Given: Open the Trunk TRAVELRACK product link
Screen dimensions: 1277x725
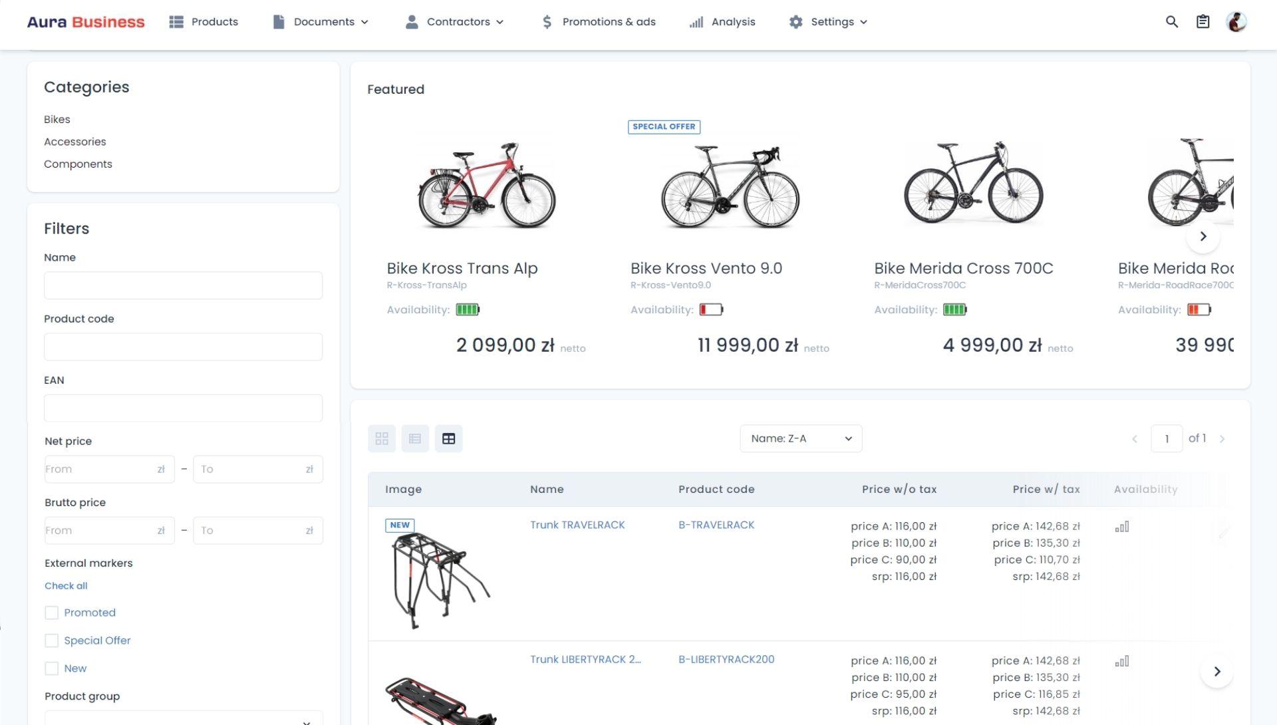Looking at the screenshot, I should pos(577,525).
